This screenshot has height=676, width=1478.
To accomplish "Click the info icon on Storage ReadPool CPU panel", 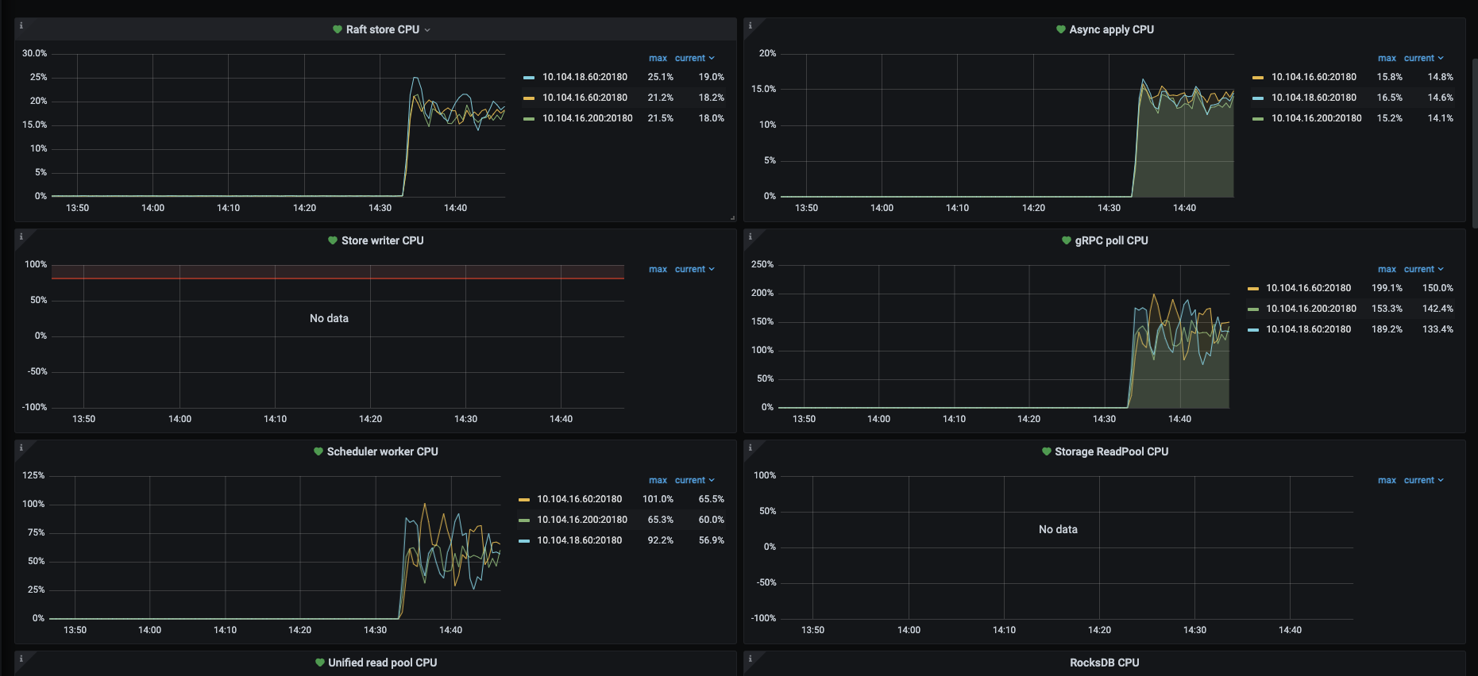I will point(751,448).
